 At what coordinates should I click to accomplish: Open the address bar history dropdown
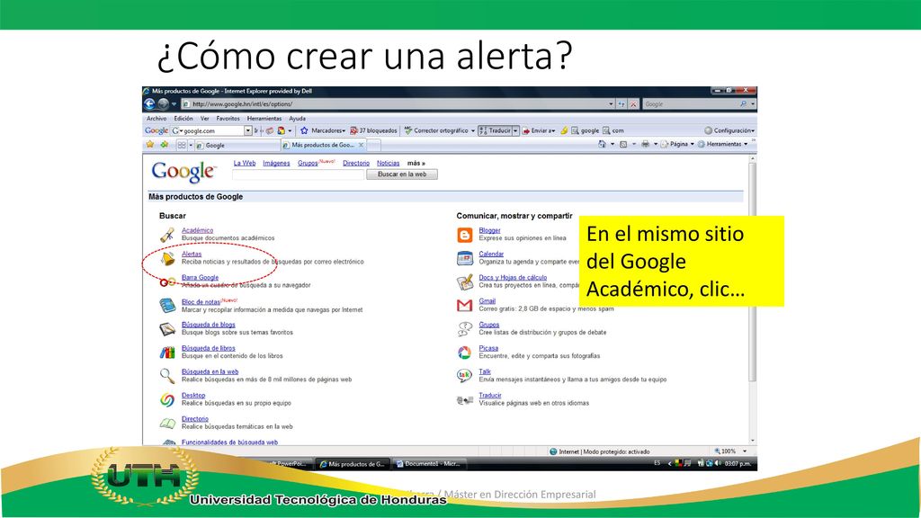coord(611,104)
